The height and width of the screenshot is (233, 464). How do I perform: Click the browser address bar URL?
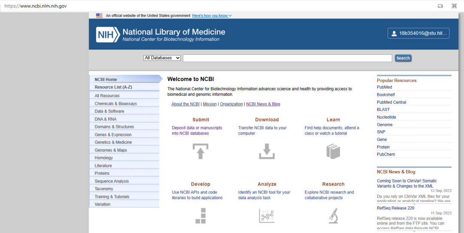point(36,6)
